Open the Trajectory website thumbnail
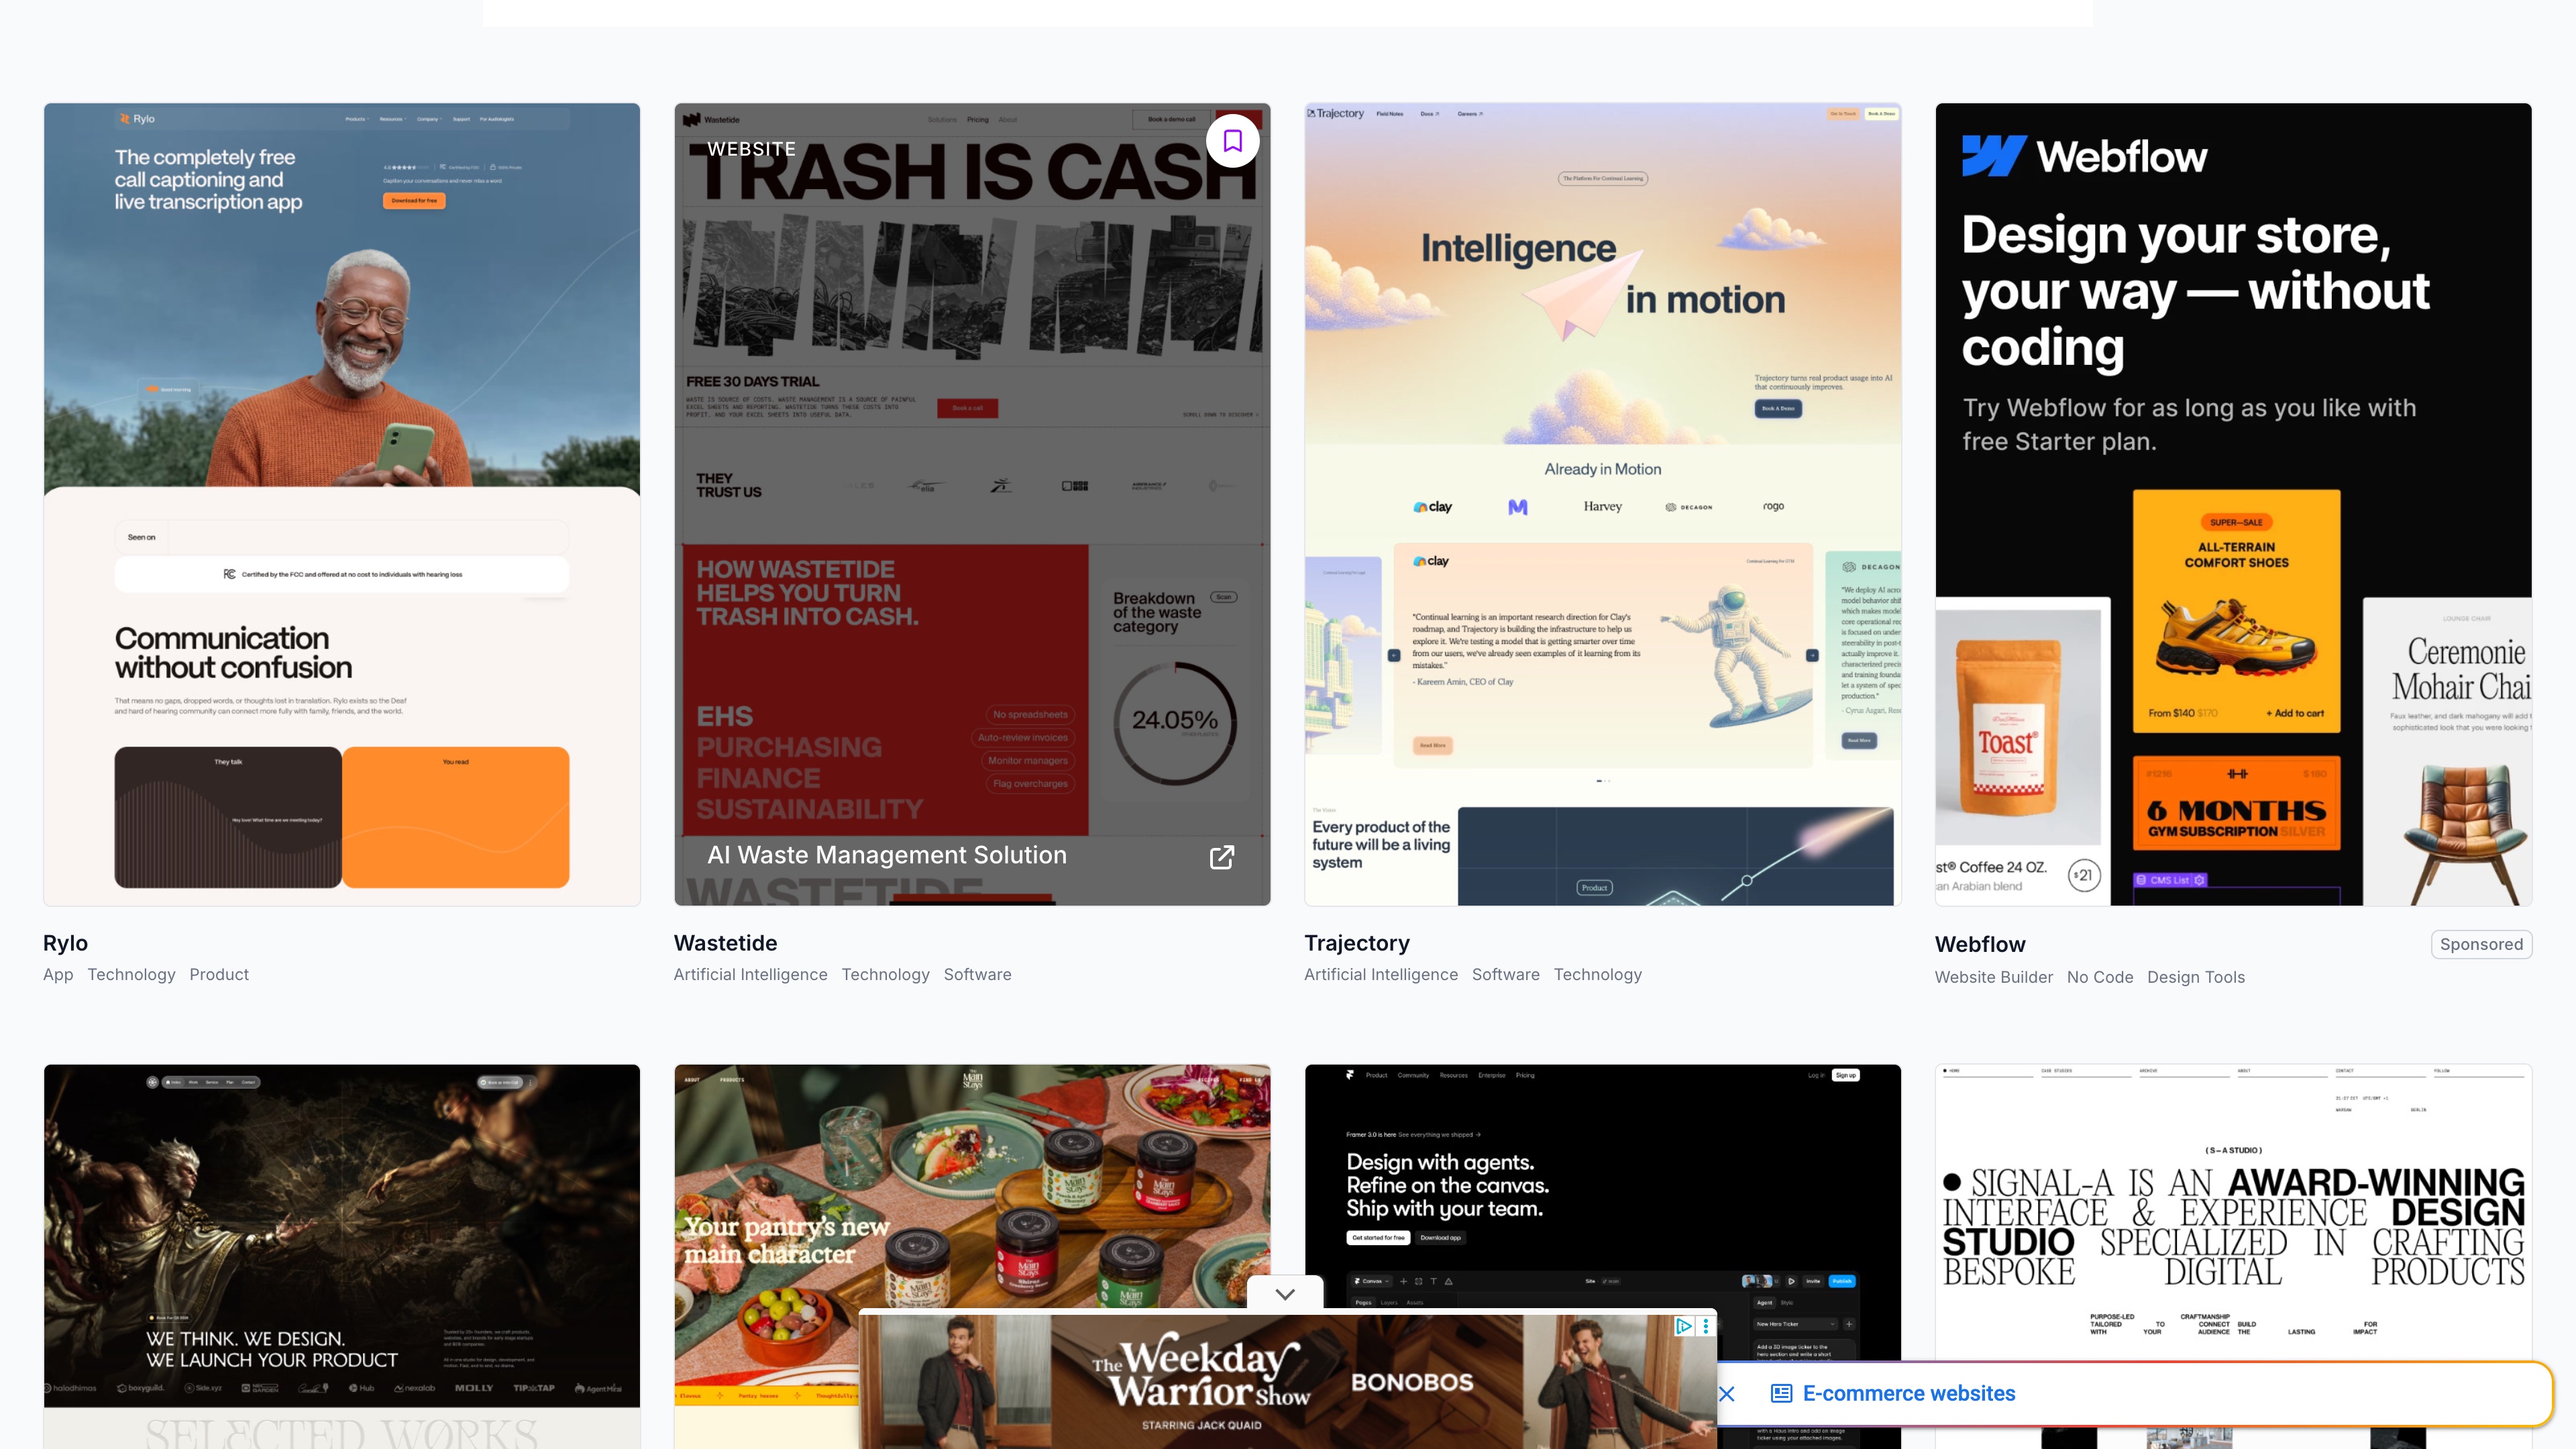Viewport: 2576px width, 1449px height. (1602, 504)
